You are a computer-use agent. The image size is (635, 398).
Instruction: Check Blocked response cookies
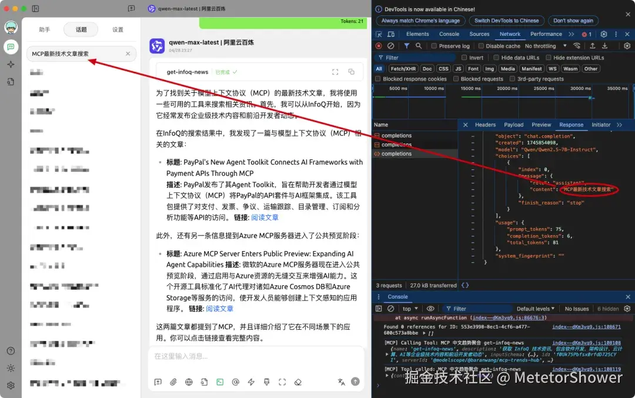pos(378,79)
